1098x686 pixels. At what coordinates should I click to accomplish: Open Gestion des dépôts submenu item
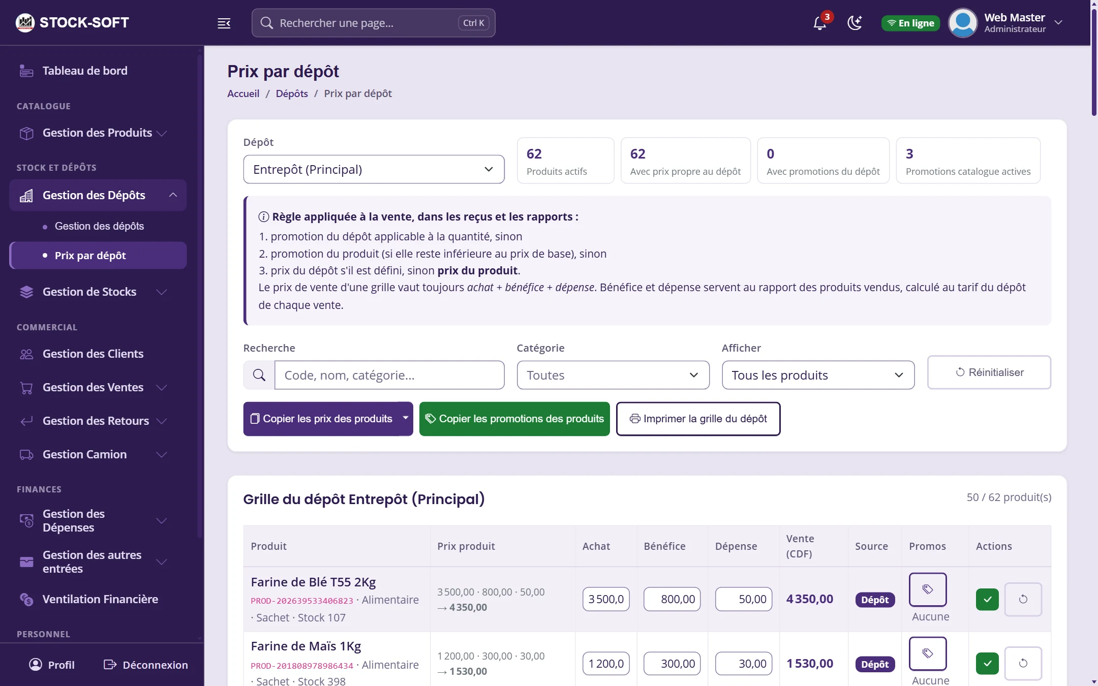tap(99, 226)
